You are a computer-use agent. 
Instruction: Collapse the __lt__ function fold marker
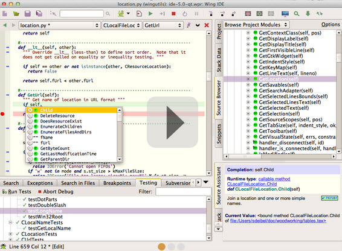pyautogui.click(x=7, y=47)
